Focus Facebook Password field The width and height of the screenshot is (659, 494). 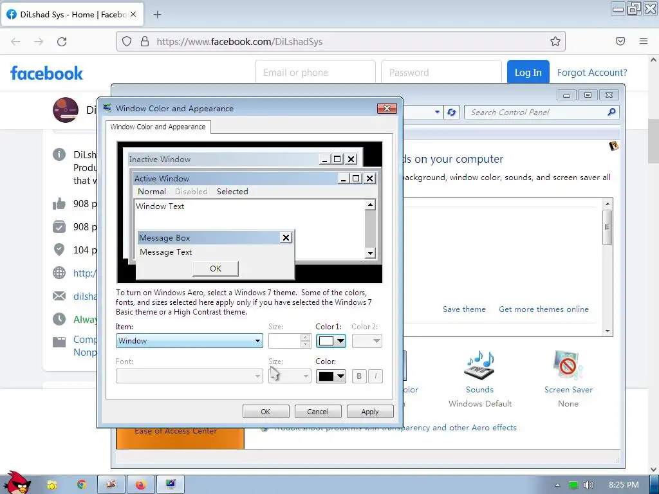pyautogui.click(x=441, y=72)
